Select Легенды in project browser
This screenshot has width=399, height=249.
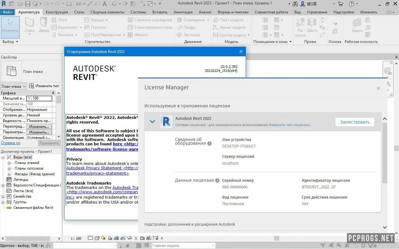[x=21, y=180]
